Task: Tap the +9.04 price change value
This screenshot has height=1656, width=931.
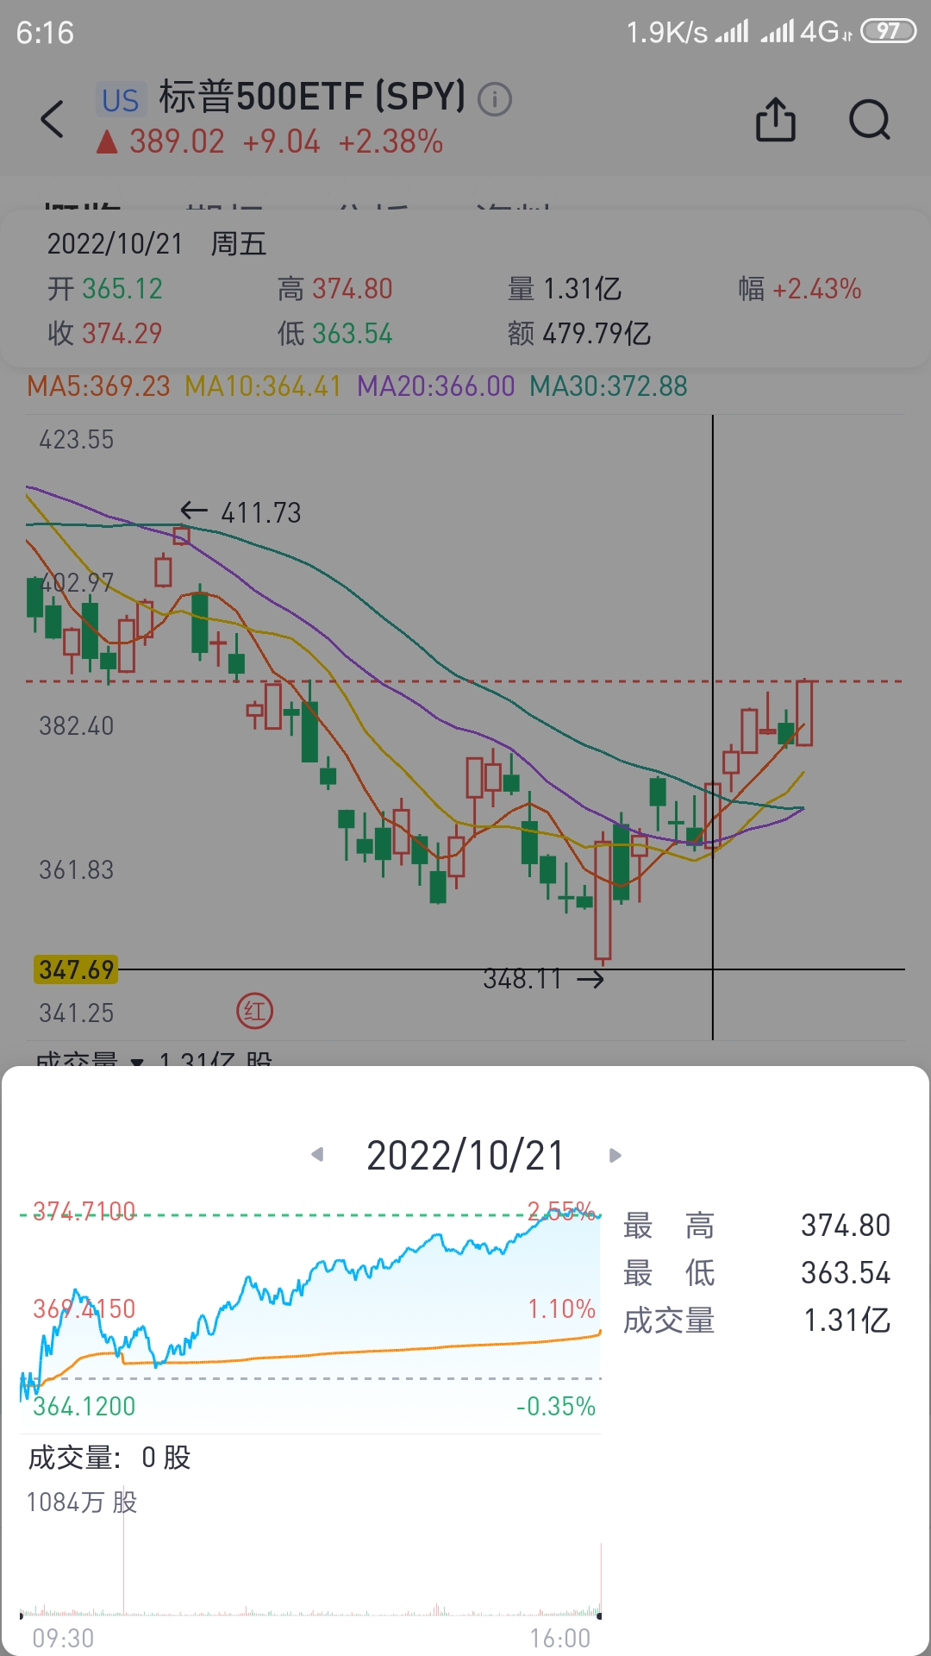Action: 281,141
